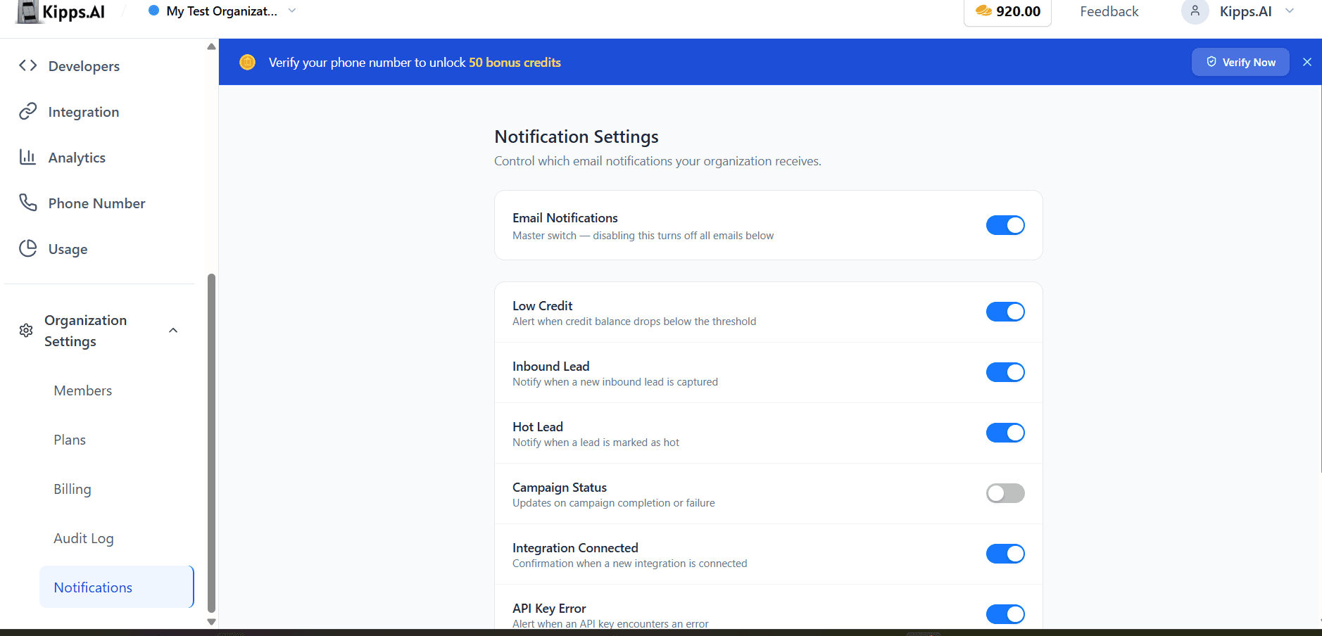Click the sidebar scroll down arrow
This screenshot has height=636, width=1322.
pyautogui.click(x=211, y=622)
